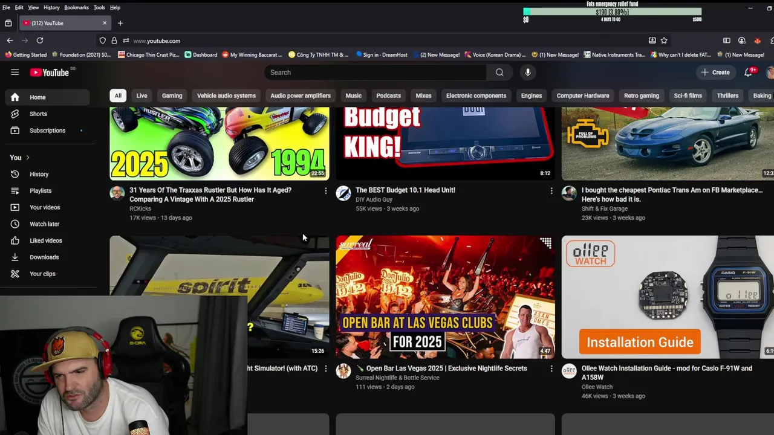The image size is (774, 435).
Task: Select Computer Hardware chip
Action: click(583, 95)
